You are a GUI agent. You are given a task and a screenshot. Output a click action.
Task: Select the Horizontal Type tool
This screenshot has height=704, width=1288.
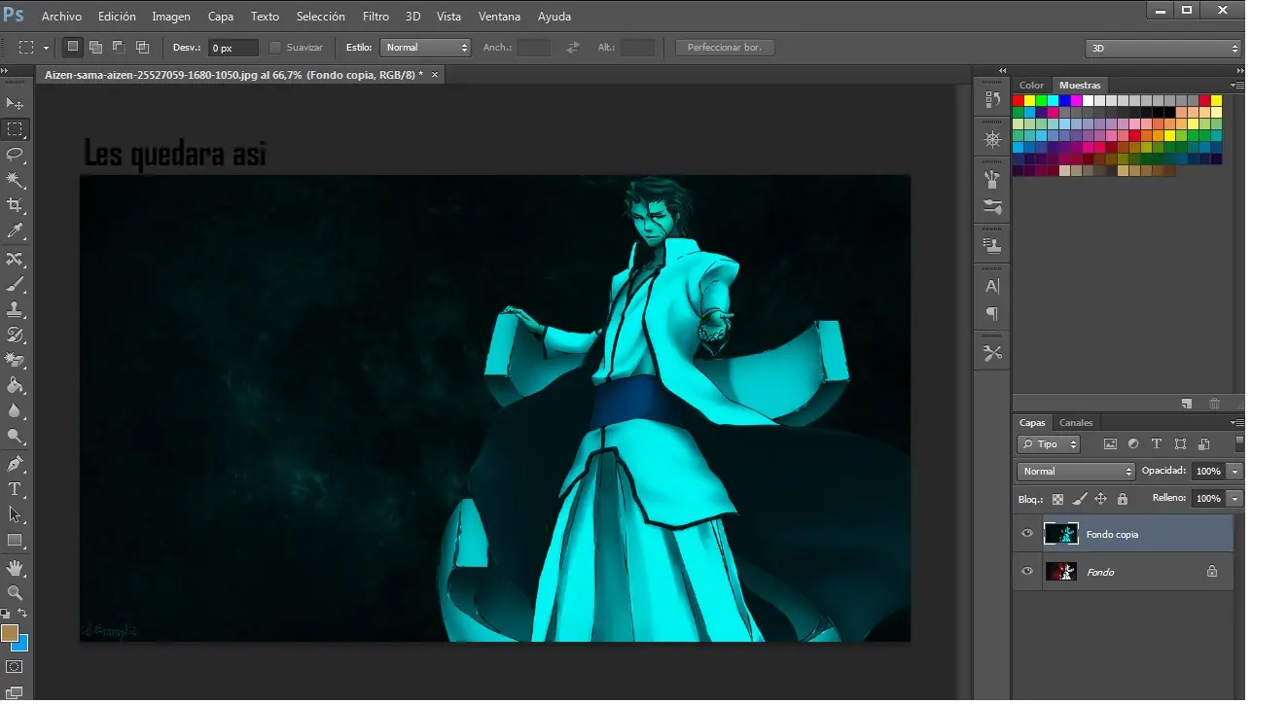click(x=15, y=489)
